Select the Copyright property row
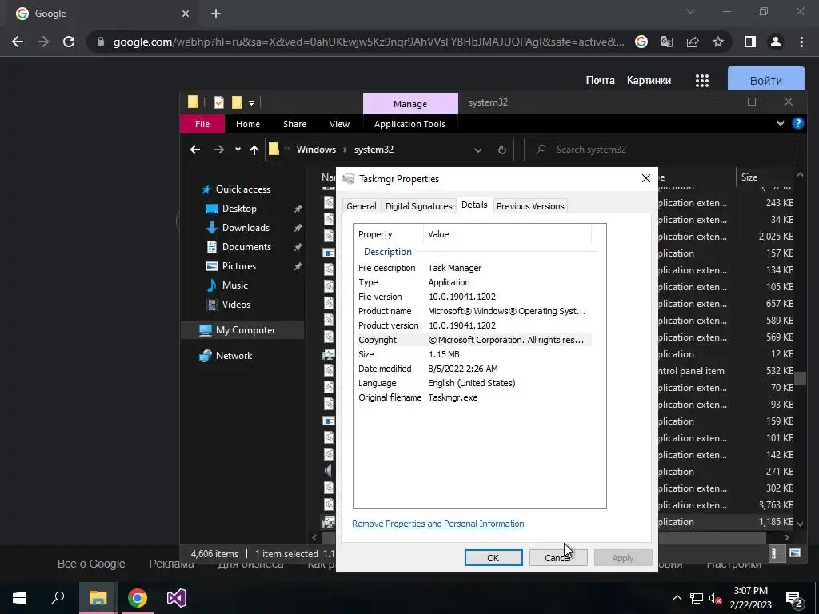The width and height of the screenshot is (819, 614). pos(474,340)
